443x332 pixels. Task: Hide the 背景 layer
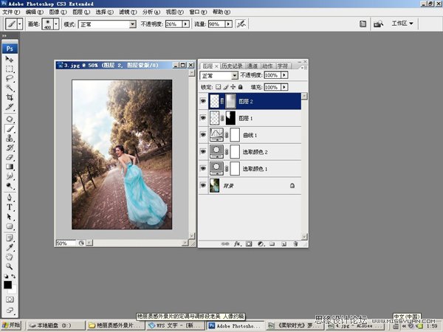203,187
